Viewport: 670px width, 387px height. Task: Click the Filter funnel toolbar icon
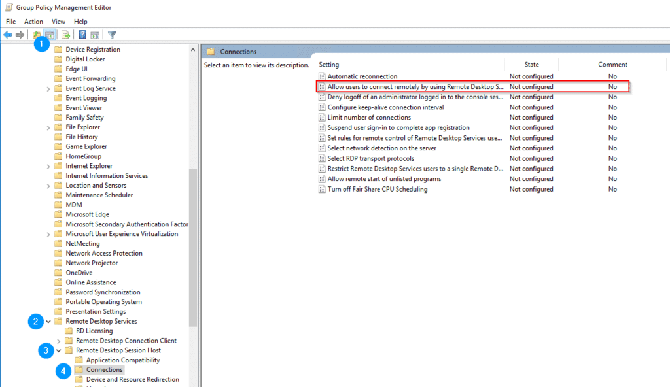112,35
